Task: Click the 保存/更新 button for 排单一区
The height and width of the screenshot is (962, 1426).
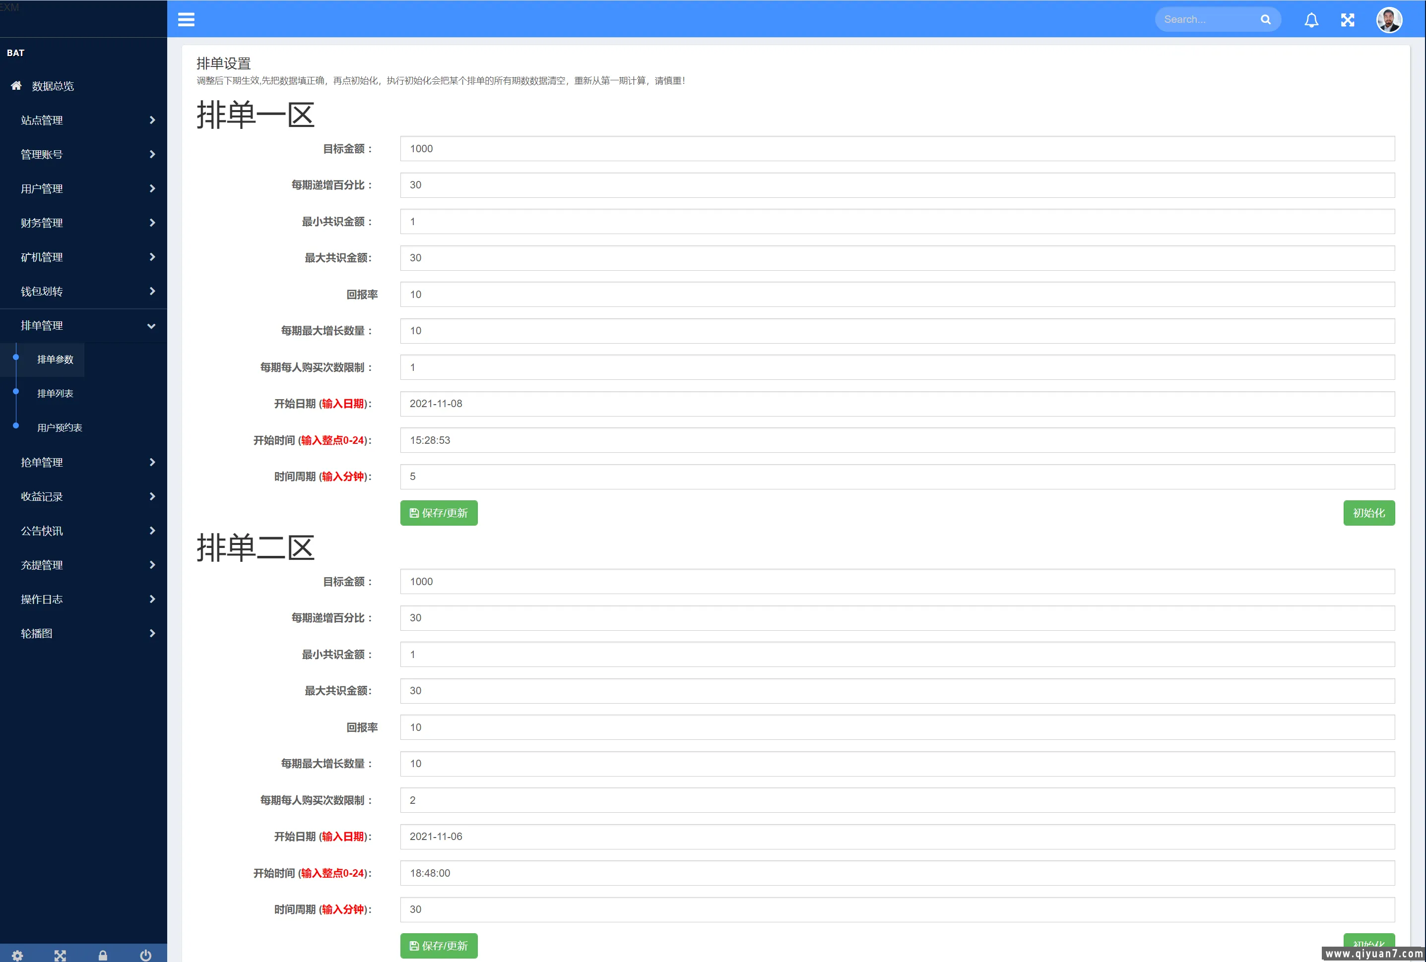Action: 438,513
